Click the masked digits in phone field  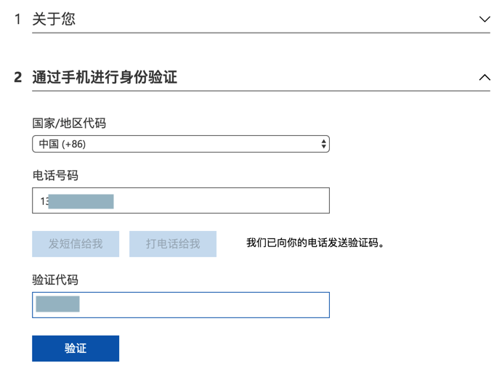click(81, 201)
